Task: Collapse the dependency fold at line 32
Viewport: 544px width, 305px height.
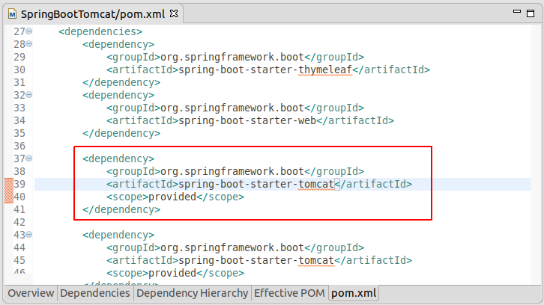Action: click(x=29, y=95)
